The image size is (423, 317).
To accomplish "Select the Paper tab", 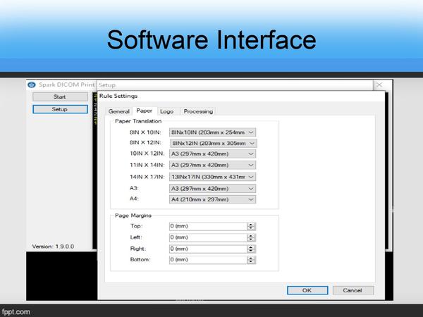I will point(145,111).
